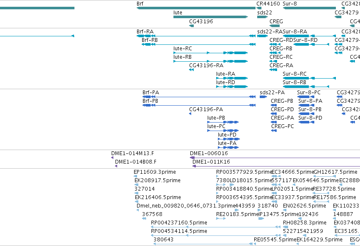
Task: Click the CR44160 gene label
Action: pos(268,4)
